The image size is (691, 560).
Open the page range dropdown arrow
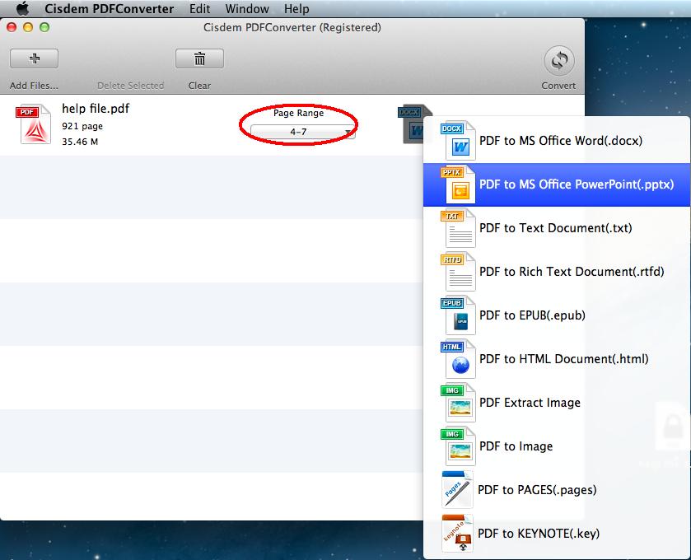(349, 130)
